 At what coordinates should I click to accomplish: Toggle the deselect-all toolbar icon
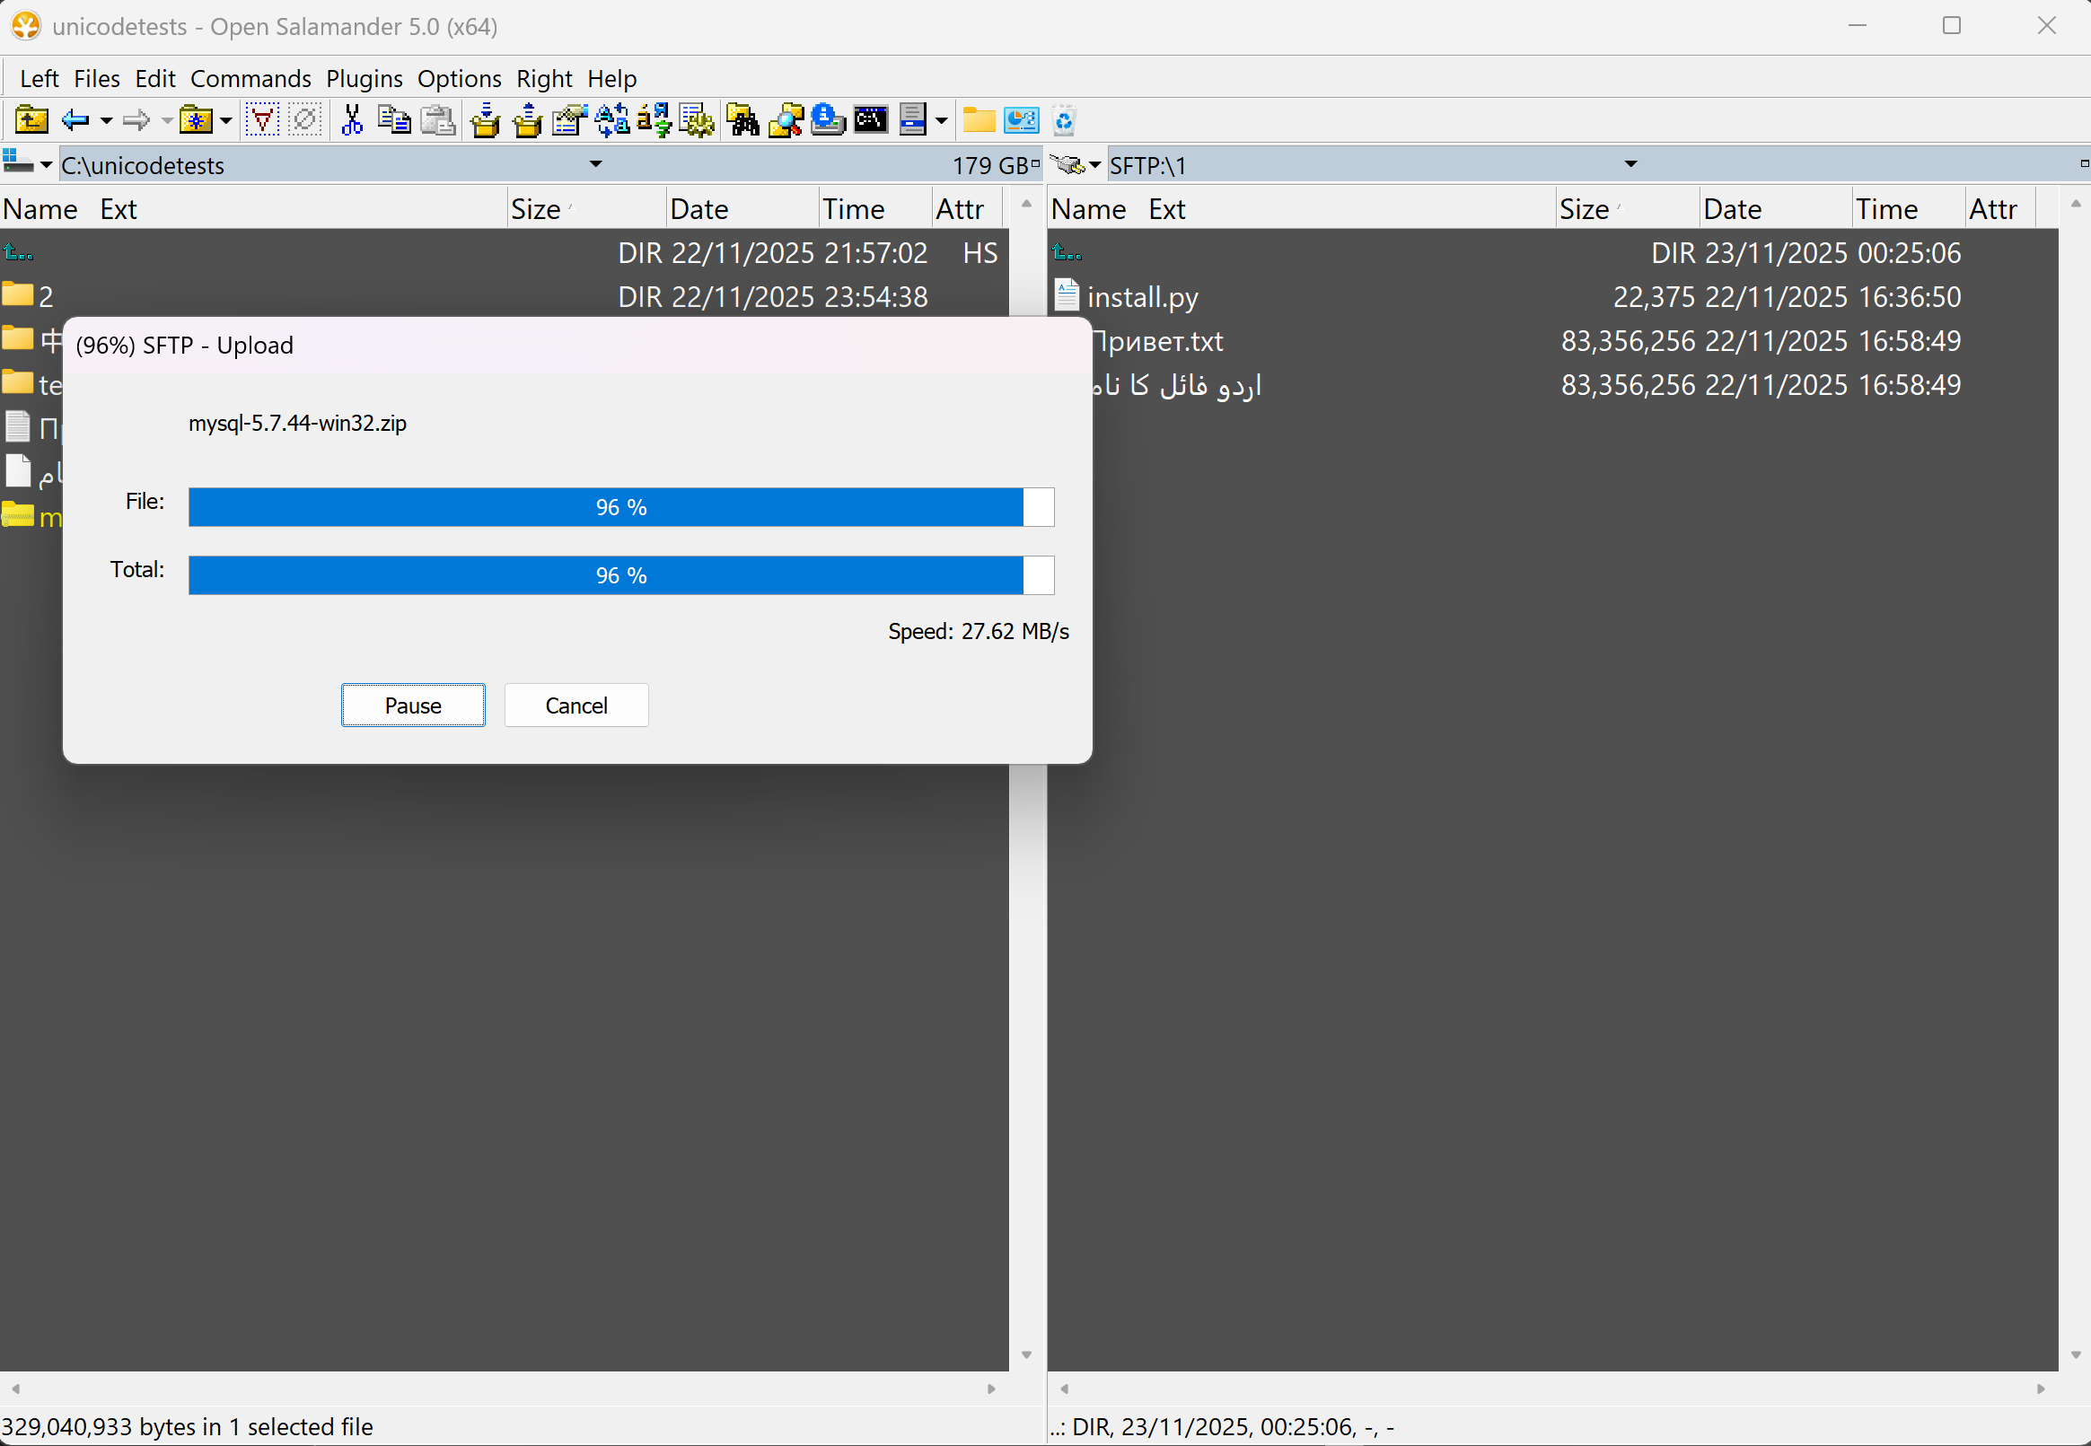point(304,119)
